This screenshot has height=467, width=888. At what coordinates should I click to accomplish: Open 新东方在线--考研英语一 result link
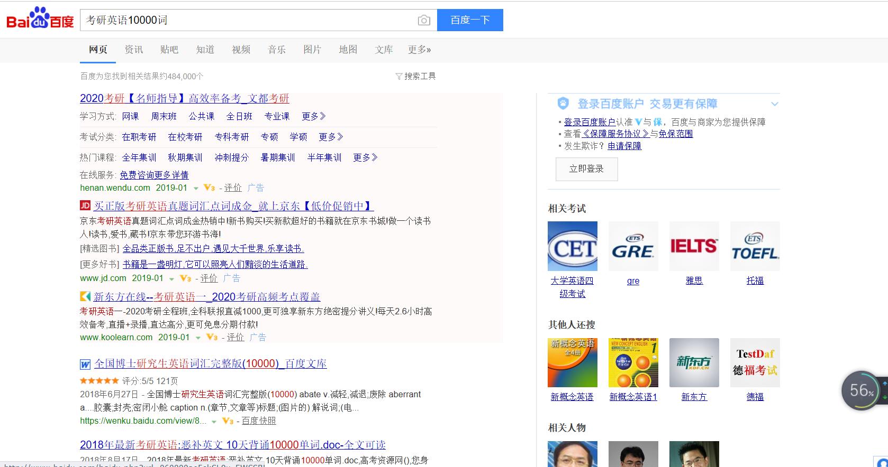[207, 297]
